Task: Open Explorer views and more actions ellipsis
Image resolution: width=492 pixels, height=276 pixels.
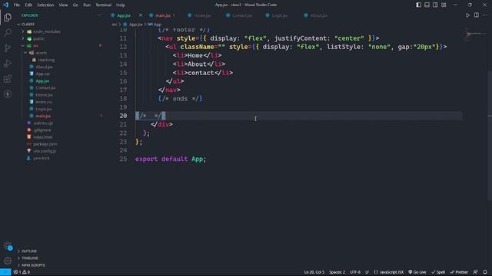Action: (x=99, y=15)
